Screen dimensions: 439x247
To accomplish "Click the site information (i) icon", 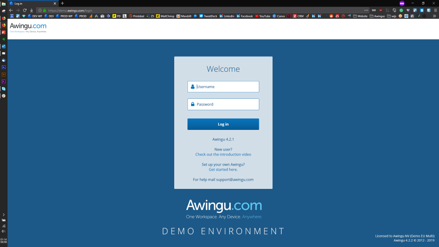I will pyautogui.click(x=40, y=11).
